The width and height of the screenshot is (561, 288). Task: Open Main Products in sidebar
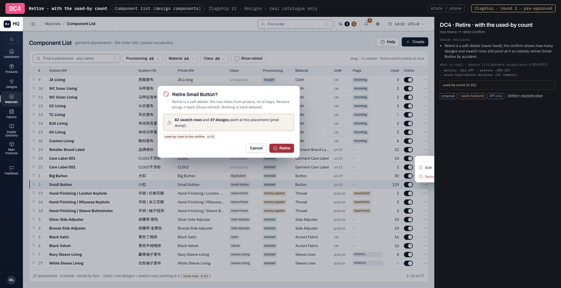pyautogui.click(x=11, y=148)
